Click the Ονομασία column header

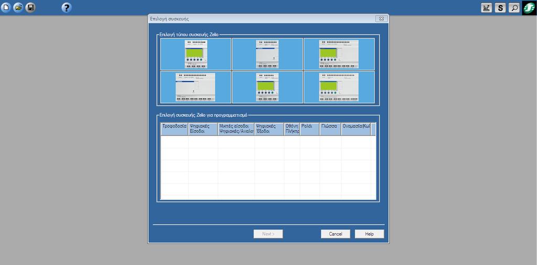pyautogui.click(x=356, y=129)
